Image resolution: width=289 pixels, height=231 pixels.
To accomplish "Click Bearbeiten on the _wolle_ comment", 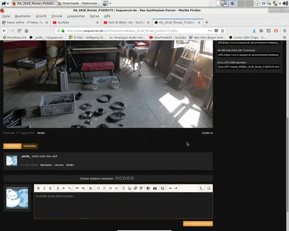I will (46, 165).
